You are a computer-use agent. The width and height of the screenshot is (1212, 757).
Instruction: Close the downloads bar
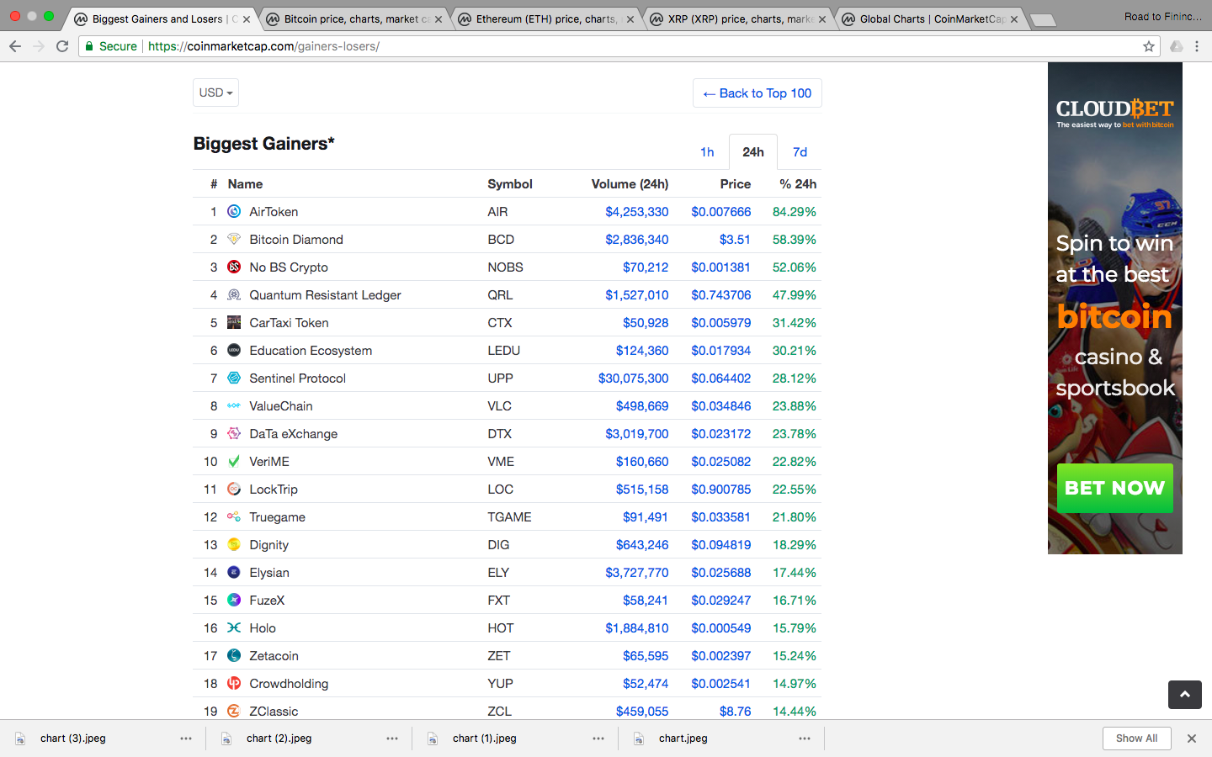point(1191,738)
